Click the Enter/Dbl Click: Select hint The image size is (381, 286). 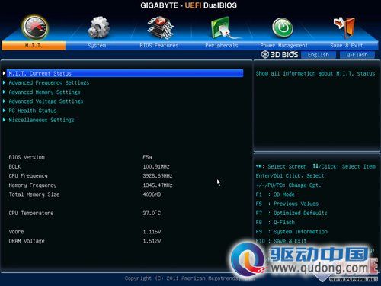pos(290,176)
